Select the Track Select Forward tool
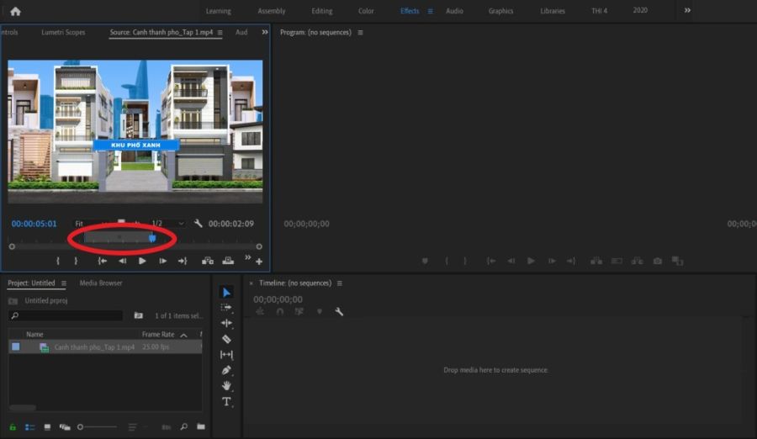The width and height of the screenshot is (757, 439). pos(226,308)
